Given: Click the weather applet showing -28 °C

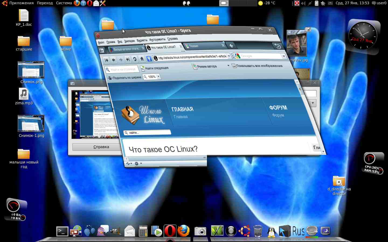Looking at the screenshot, I should pos(267,3).
